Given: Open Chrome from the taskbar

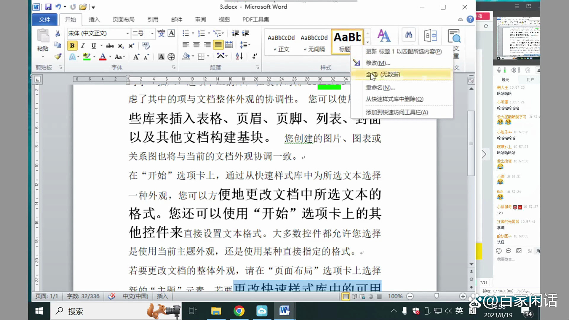Looking at the screenshot, I should tap(239, 311).
